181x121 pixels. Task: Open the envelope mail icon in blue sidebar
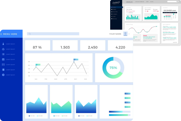[3, 65]
